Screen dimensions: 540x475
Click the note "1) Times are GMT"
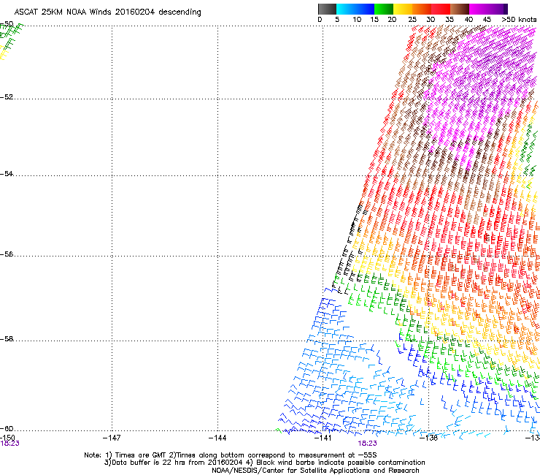[x=136, y=455]
